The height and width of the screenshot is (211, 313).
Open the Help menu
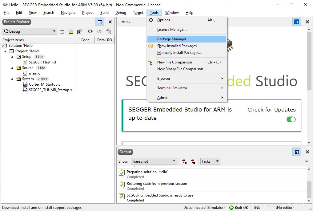pyautogui.click(x=189, y=13)
